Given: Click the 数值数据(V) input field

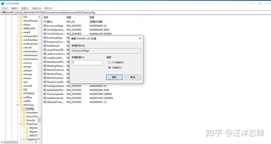Looking at the screenshot, I should point(87,62).
